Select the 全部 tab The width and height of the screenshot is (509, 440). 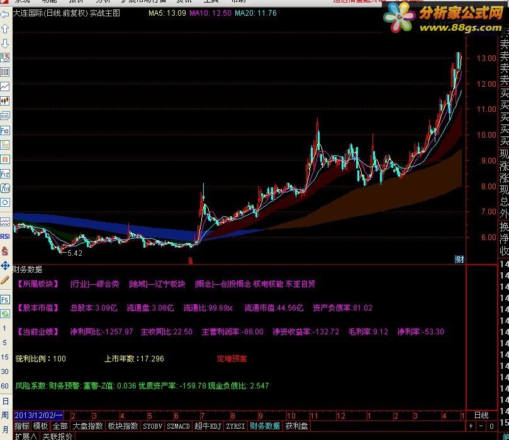point(60,426)
